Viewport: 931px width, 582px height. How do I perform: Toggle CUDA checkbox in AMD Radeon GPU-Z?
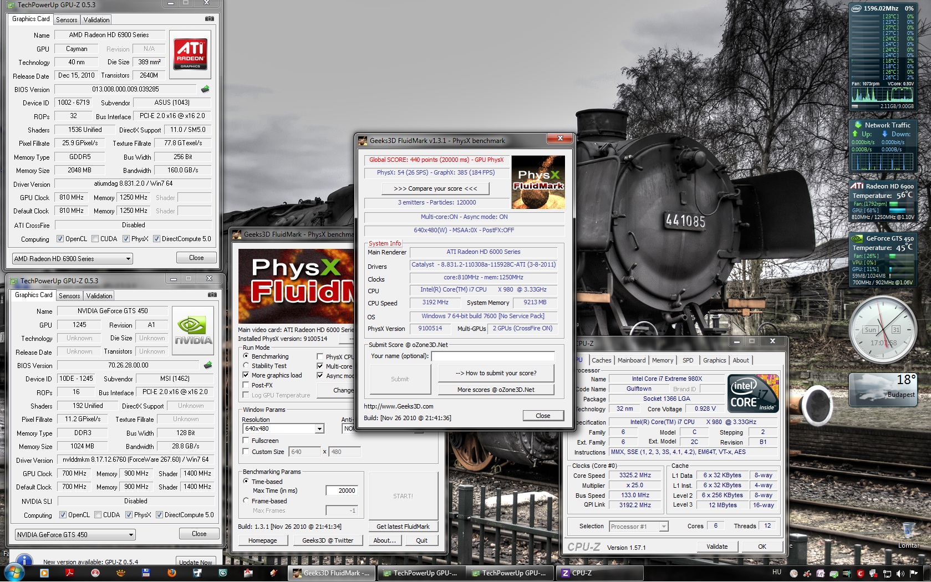click(x=95, y=239)
